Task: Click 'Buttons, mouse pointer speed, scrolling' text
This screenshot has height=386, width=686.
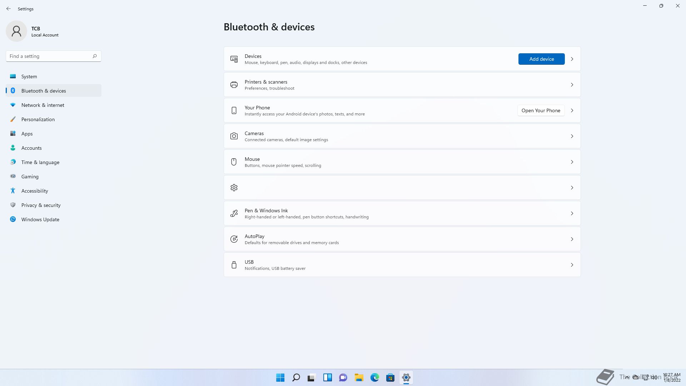Action: [283, 165]
